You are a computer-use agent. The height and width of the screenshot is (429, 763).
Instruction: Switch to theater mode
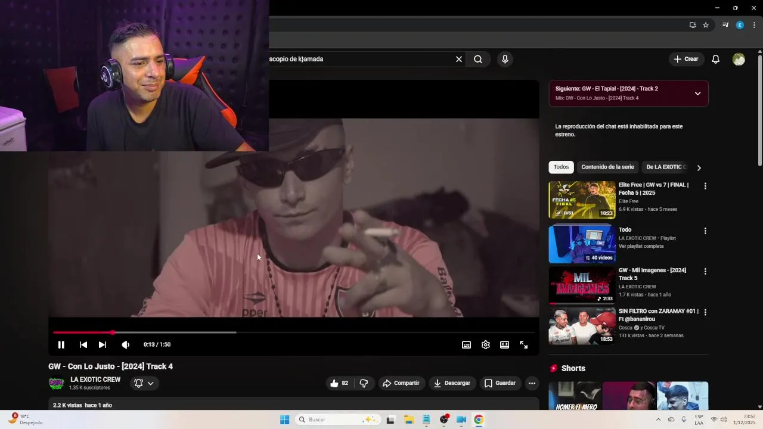[x=505, y=344]
